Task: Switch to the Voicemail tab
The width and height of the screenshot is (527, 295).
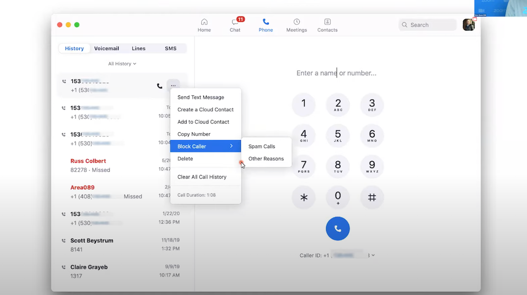Action: tap(106, 48)
